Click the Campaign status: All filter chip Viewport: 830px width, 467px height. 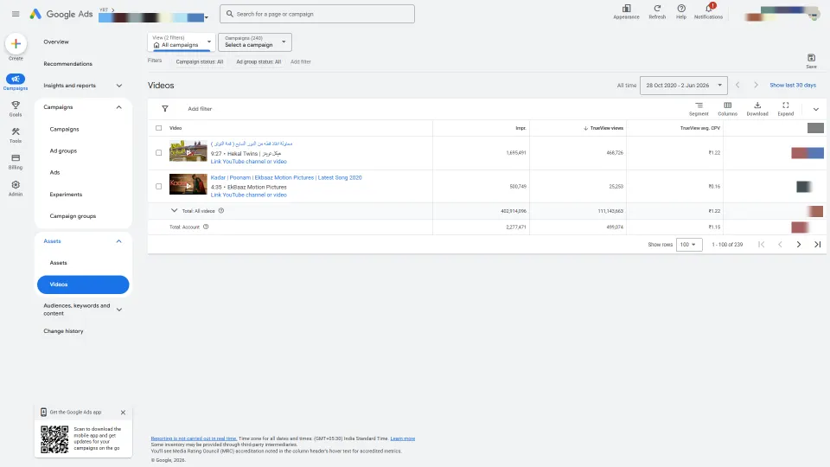click(x=200, y=62)
